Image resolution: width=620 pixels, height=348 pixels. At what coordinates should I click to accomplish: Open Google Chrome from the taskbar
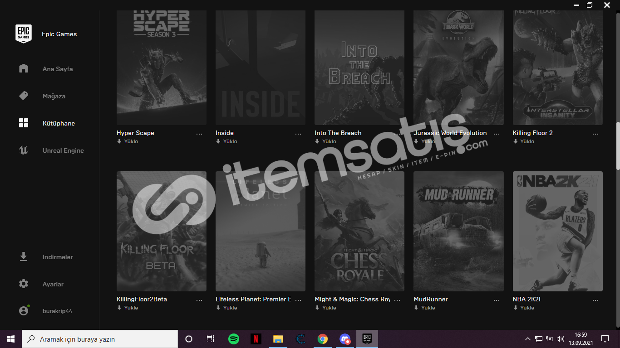tap(323, 339)
